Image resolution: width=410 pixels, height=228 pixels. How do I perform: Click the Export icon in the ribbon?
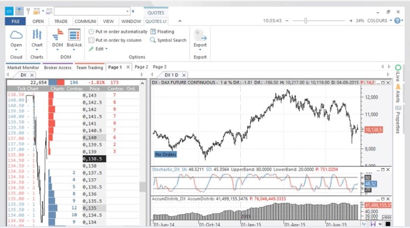tap(200, 36)
